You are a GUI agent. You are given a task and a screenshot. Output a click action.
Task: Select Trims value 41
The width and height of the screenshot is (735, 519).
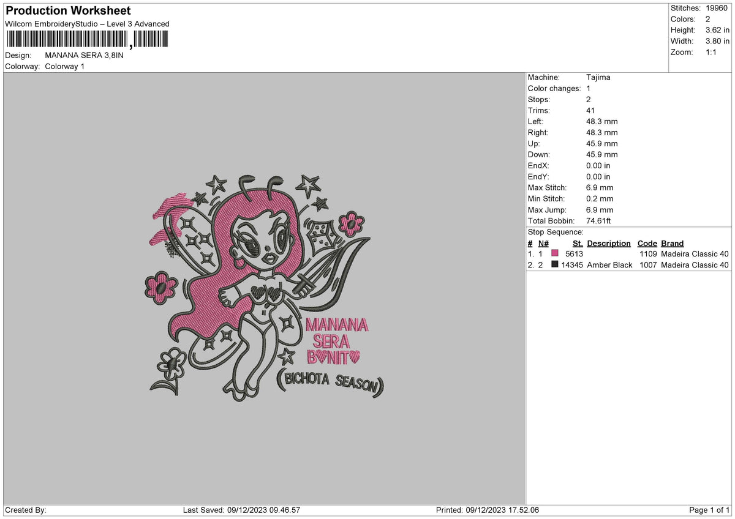[591, 110]
